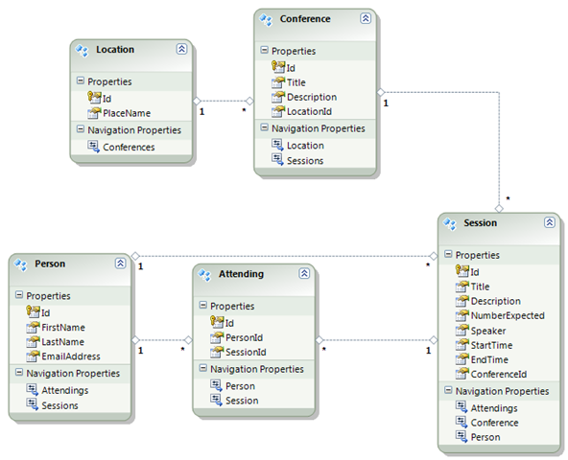568x460 pixels.
Task: Select the property icon beside LocationId
Action: [x=278, y=111]
